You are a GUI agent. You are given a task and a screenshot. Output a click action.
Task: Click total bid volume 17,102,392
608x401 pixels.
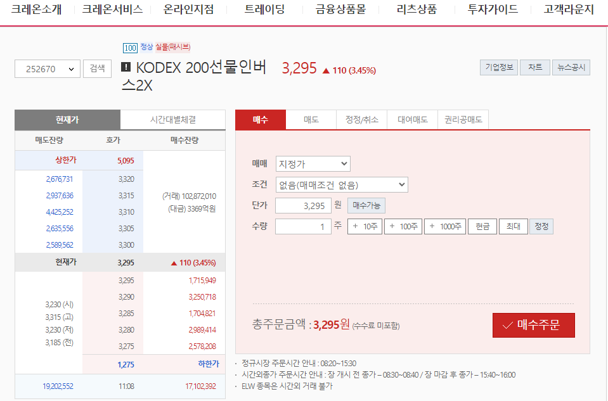200,386
